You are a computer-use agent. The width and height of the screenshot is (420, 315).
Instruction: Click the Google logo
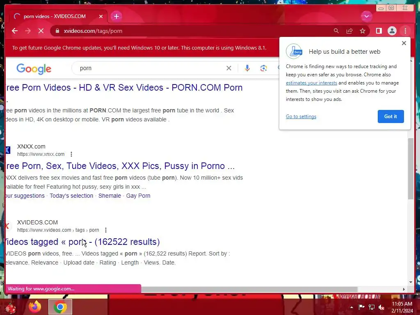click(34, 69)
